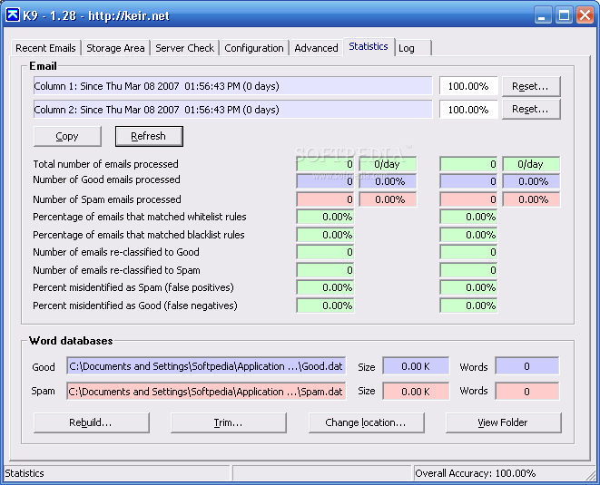Open the Storage Area tab
This screenshot has height=485, width=600.
click(115, 48)
